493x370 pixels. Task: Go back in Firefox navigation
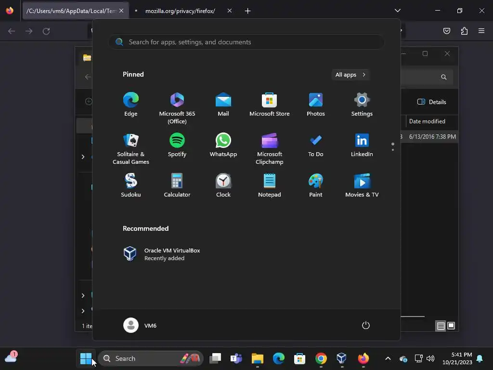point(12,31)
